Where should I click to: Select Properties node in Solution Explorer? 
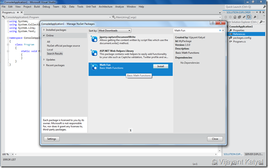pos(238,30)
